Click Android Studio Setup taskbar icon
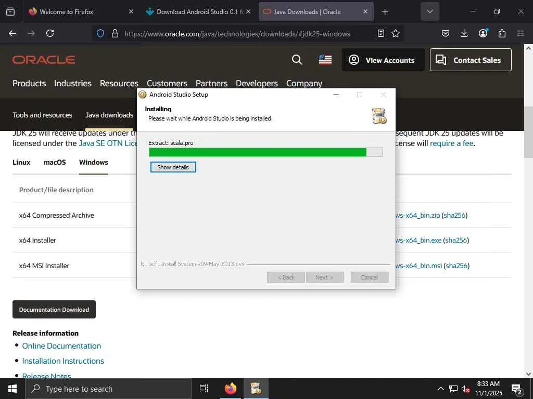 (256, 389)
